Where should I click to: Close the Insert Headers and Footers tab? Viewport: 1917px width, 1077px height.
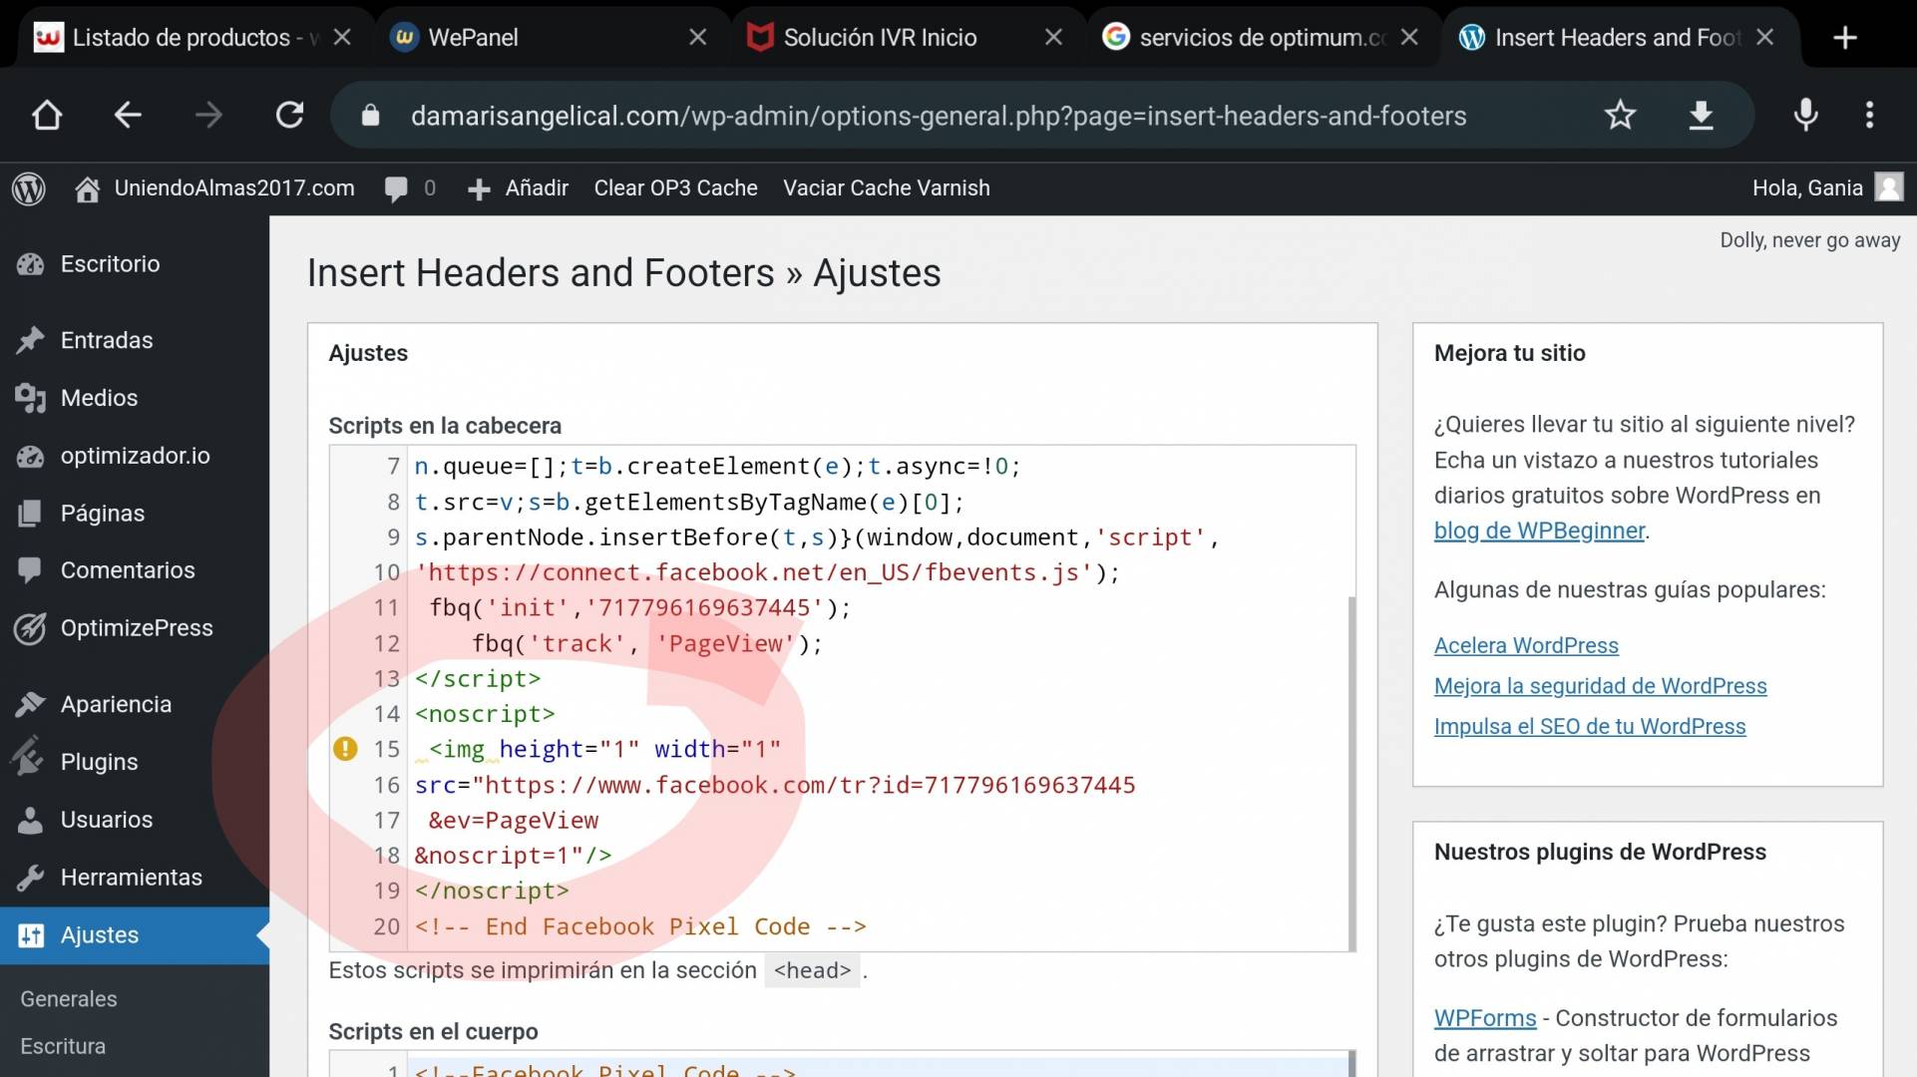(x=1765, y=38)
